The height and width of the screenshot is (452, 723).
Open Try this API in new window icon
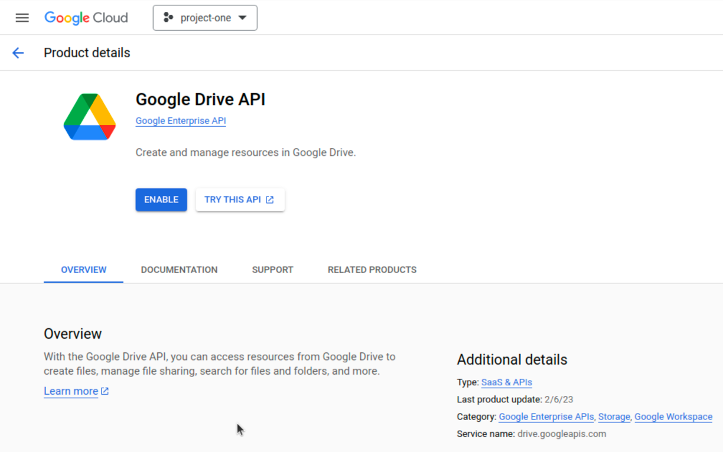[x=271, y=199]
